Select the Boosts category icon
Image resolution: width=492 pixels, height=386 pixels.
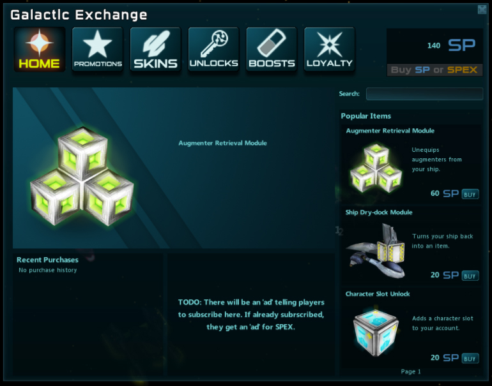pyautogui.click(x=272, y=49)
